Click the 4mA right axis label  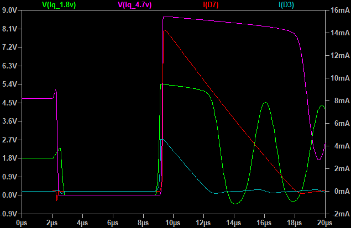point(342,146)
